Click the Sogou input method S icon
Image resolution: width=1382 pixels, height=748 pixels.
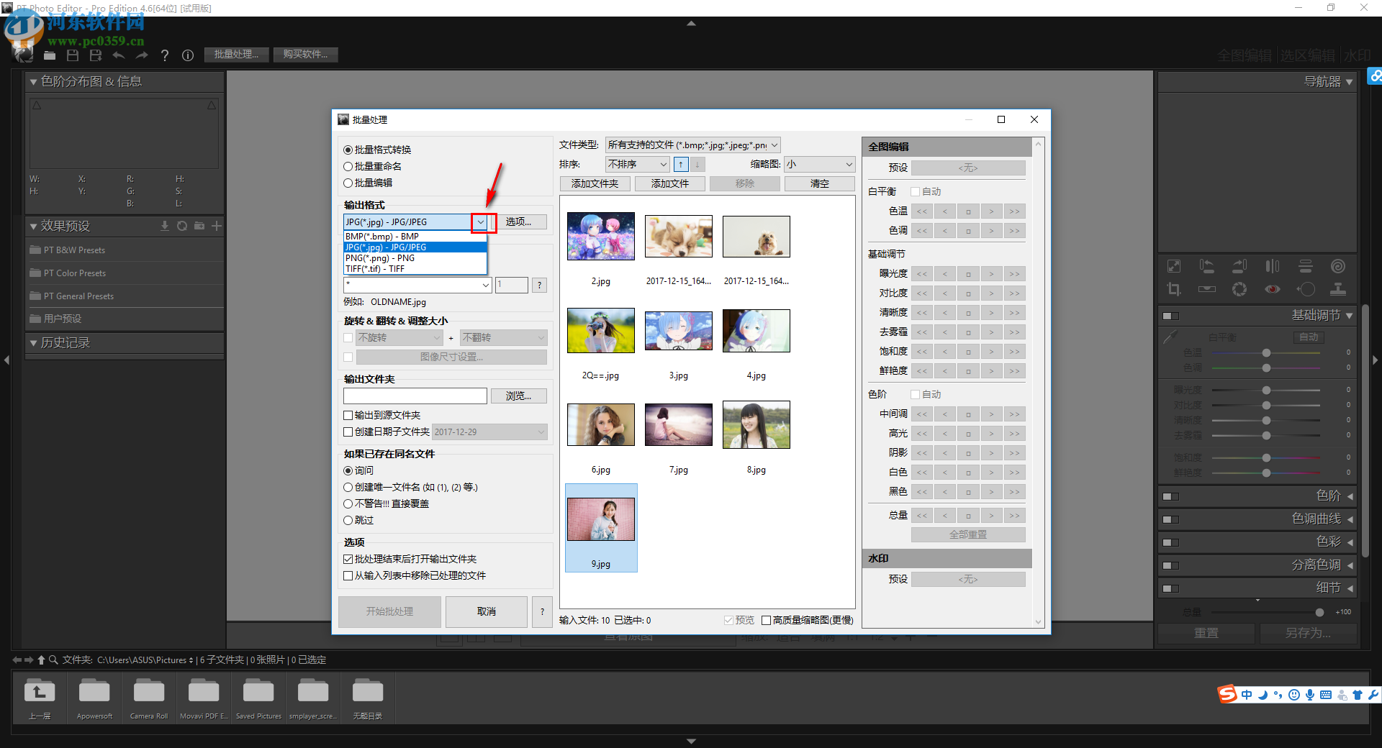[x=1227, y=694]
